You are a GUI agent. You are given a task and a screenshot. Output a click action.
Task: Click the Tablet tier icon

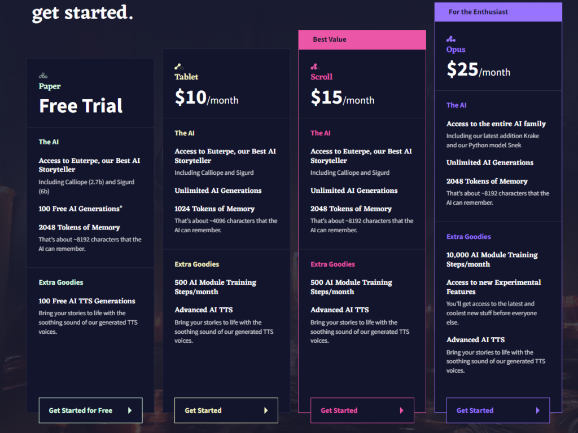pyautogui.click(x=179, y=67)
